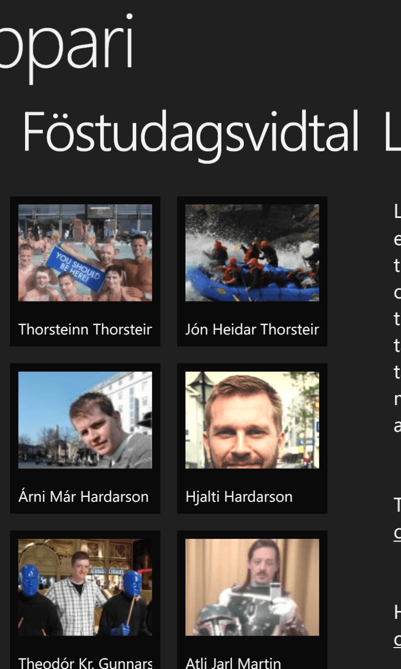Select the Thorsteinn Thorsteir name label

click(85, 329)
